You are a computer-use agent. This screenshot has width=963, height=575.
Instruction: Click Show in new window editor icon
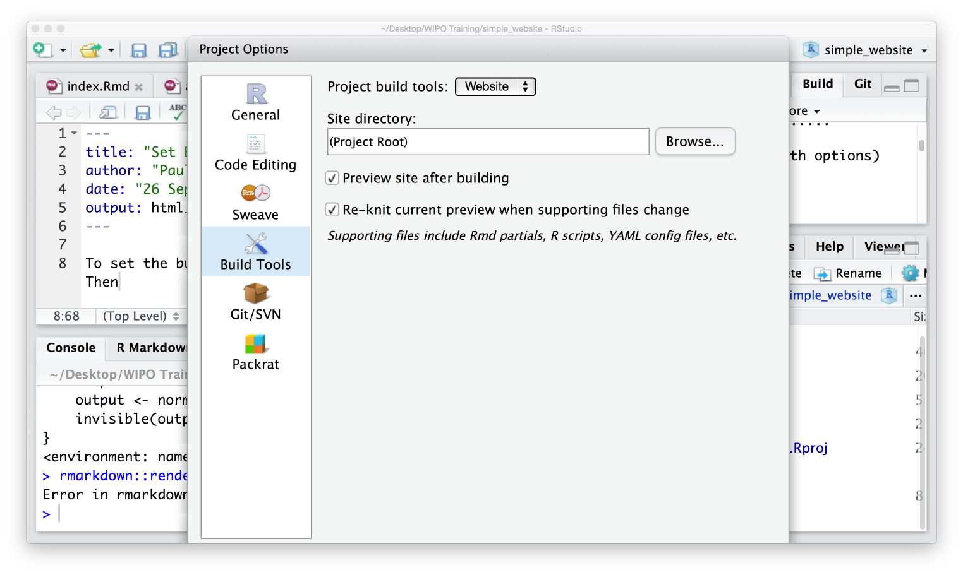[x=109, y=113]
